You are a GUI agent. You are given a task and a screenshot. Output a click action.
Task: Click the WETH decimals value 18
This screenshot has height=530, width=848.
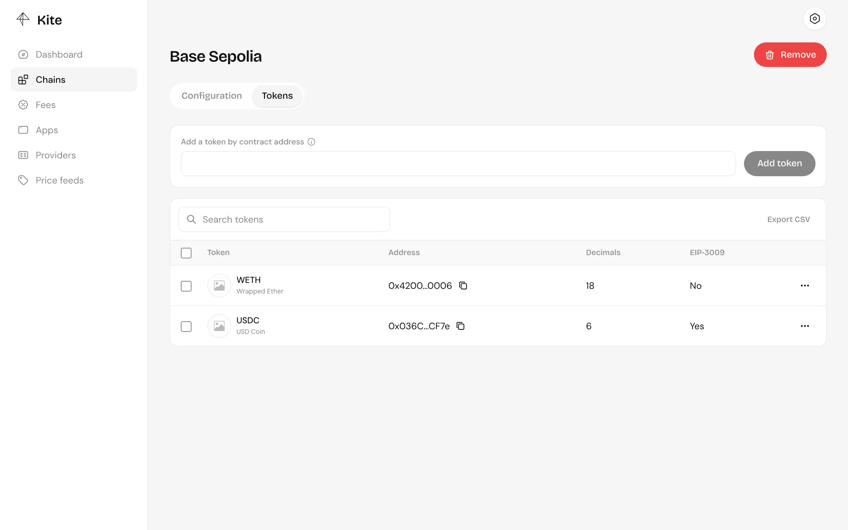(x=590, y=286)
